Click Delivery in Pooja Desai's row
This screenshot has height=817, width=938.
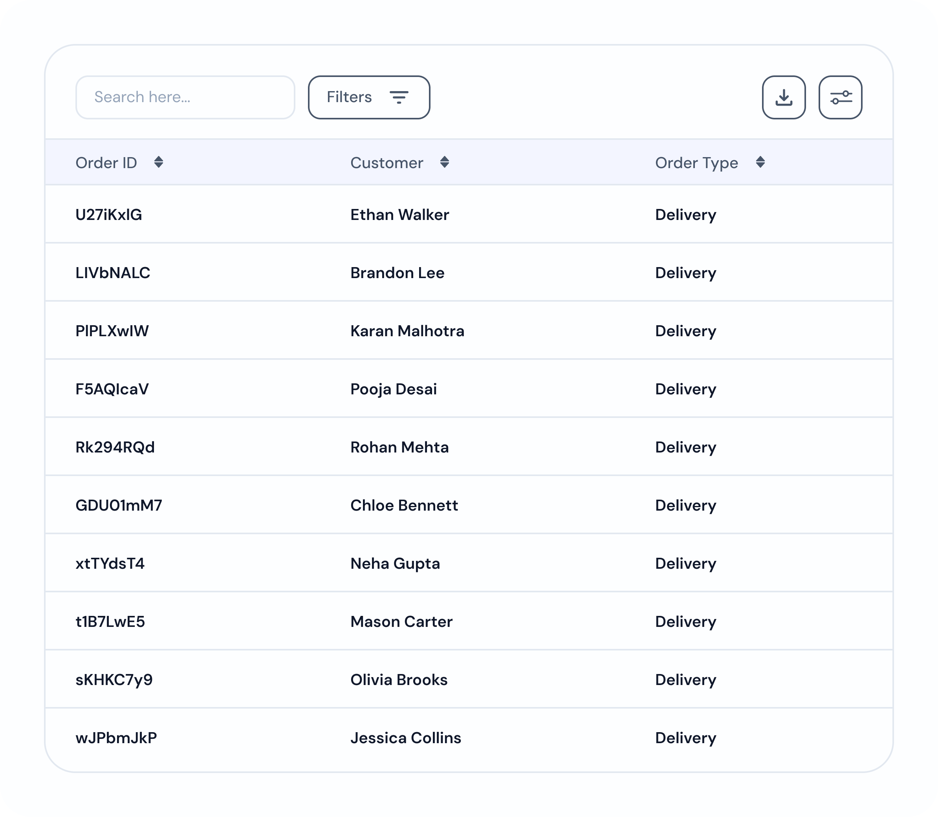(x=685, y=389)
